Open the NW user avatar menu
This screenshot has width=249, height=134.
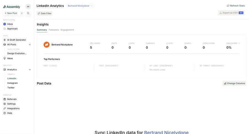coord(28,7)
